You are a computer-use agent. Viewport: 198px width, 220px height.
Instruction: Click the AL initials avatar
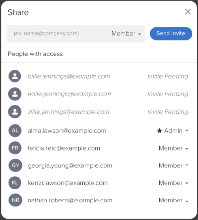15,131
